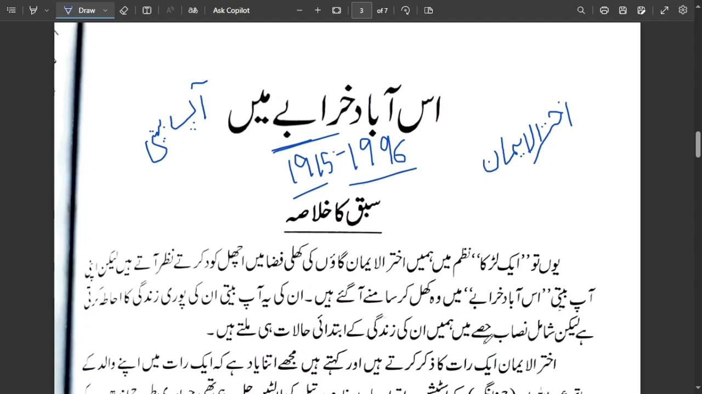Expand the Draw pen options dropdown
702x394 pixels.
pyautogui.click(x=105, y=10)
